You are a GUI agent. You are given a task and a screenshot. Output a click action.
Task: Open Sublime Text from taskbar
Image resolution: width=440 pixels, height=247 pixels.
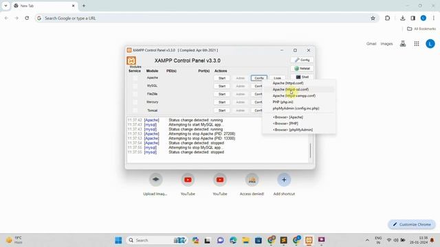pyautogui.click(x=284, y=240)
